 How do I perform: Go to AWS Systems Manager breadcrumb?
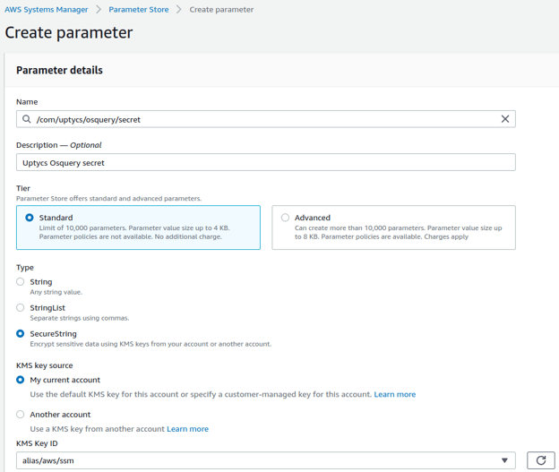pos(47,10)
